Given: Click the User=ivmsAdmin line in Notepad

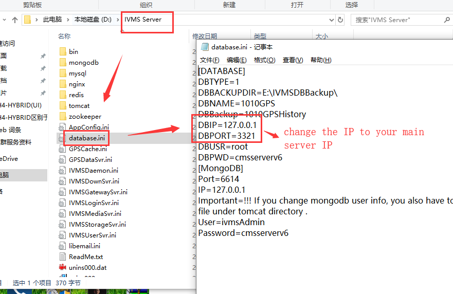Looking at the screenshot, I should click(x=231, y=222).
